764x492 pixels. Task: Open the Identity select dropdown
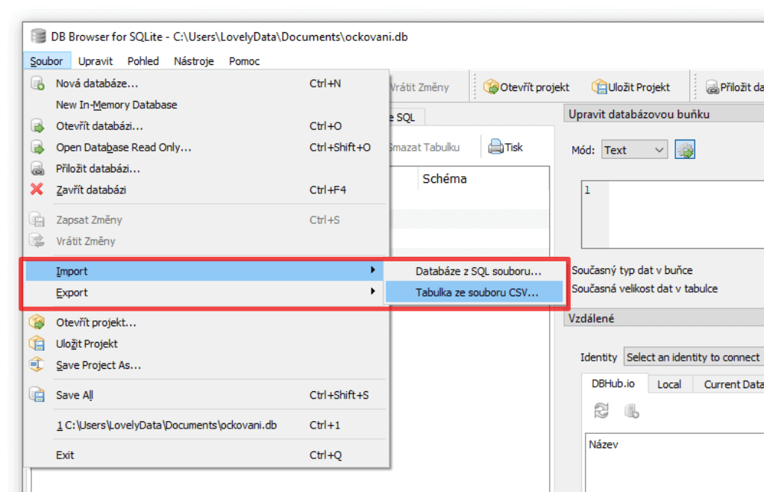pos(693,358)
